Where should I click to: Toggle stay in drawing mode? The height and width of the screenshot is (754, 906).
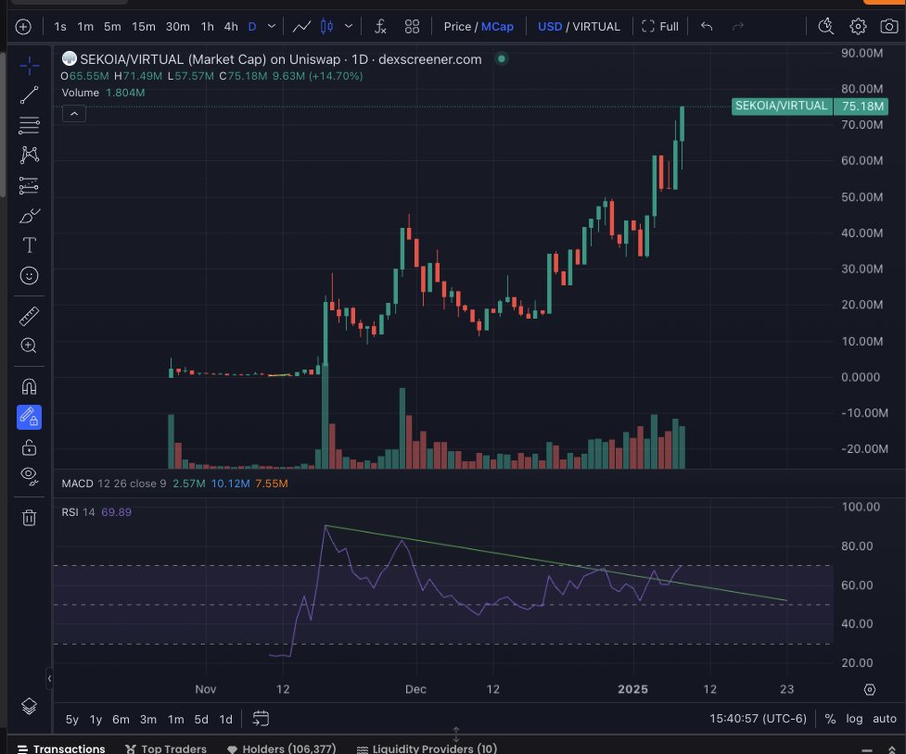pos(29,417)
